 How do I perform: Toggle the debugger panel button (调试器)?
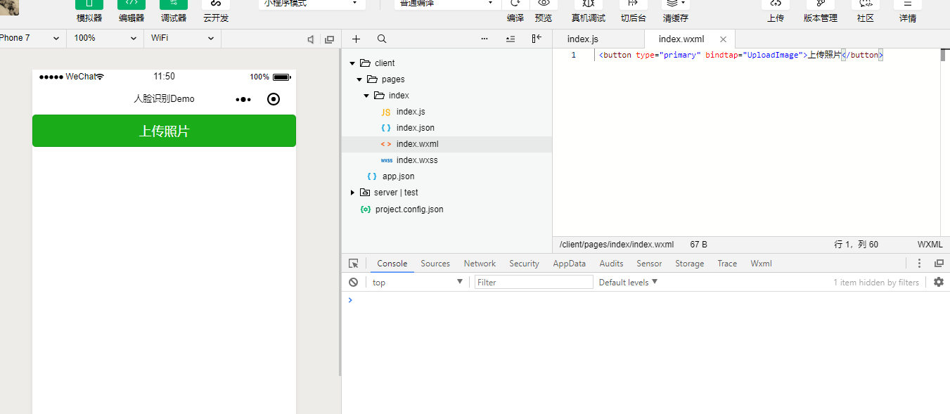174,4
